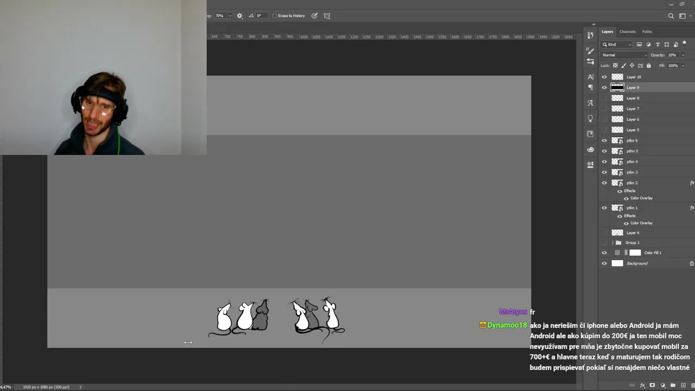This screenshot has width=695, height=391.
Task: Open the Paragraph panel icon
Action: (590, 87)
